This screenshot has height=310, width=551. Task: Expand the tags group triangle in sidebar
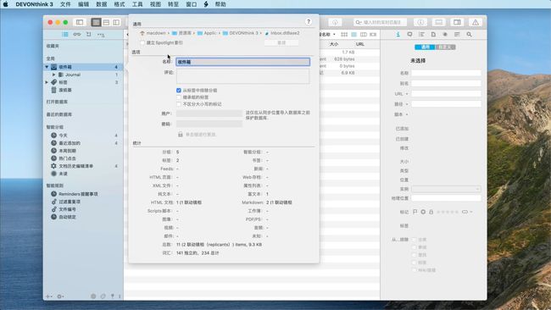pyautogui.click(x=47, y=82)
